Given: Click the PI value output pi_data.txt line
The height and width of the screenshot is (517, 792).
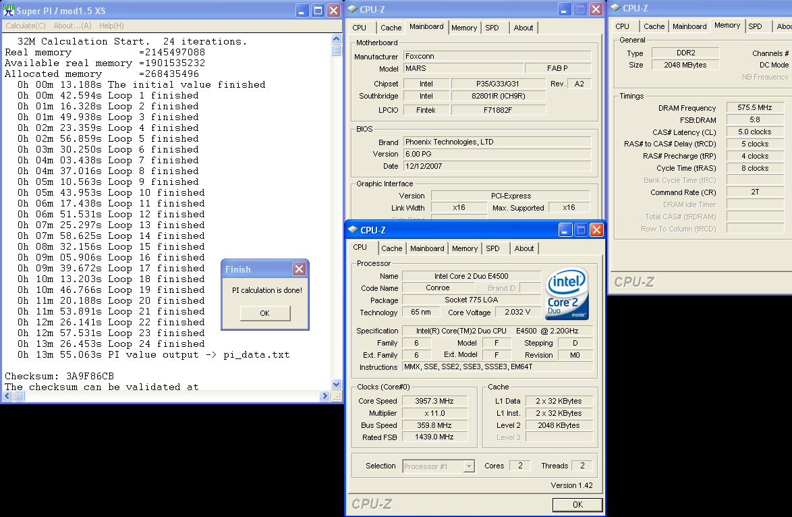Looking at the screenshot, I should 154,355.
